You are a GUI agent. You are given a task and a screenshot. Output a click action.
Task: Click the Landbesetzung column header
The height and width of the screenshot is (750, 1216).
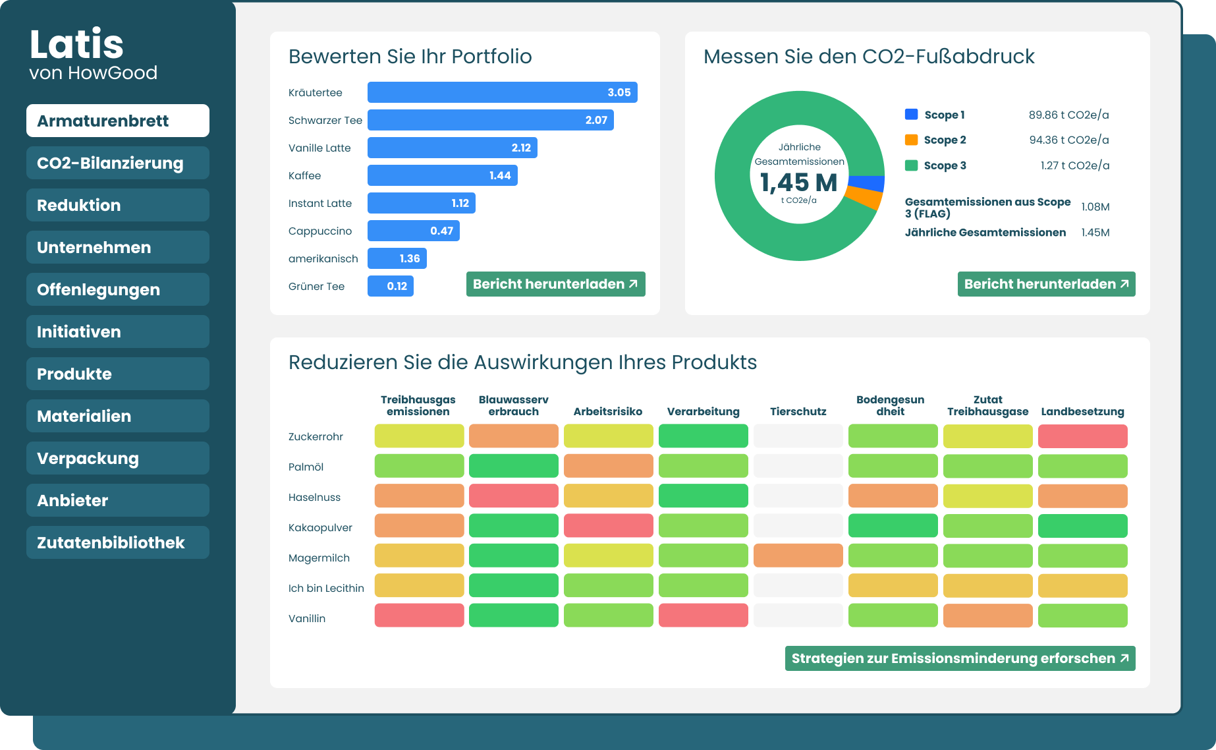(1083, 411)
